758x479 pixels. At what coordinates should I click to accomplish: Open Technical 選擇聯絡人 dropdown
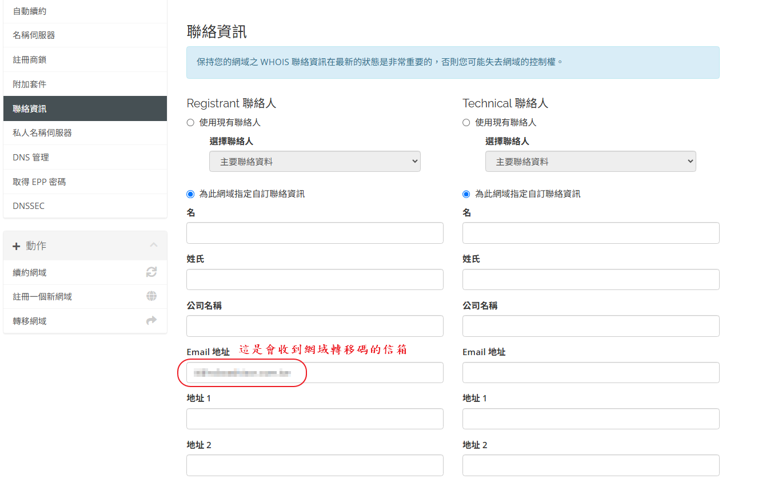[x=590, y=162]
